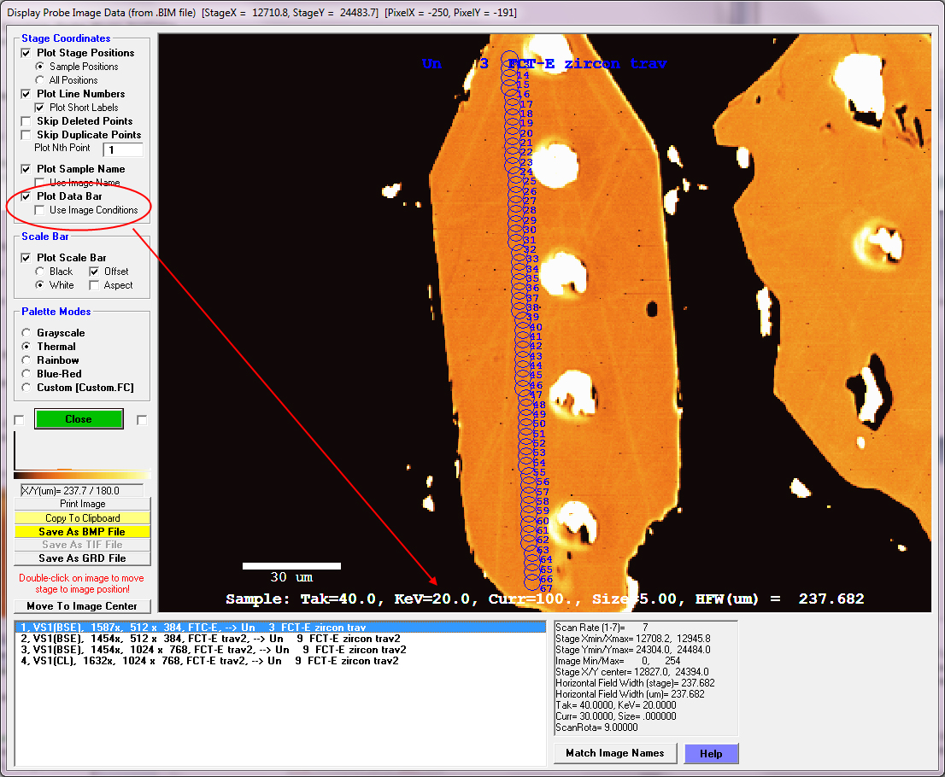Click the Copy To Clipboard button

(x=82, y=518)
